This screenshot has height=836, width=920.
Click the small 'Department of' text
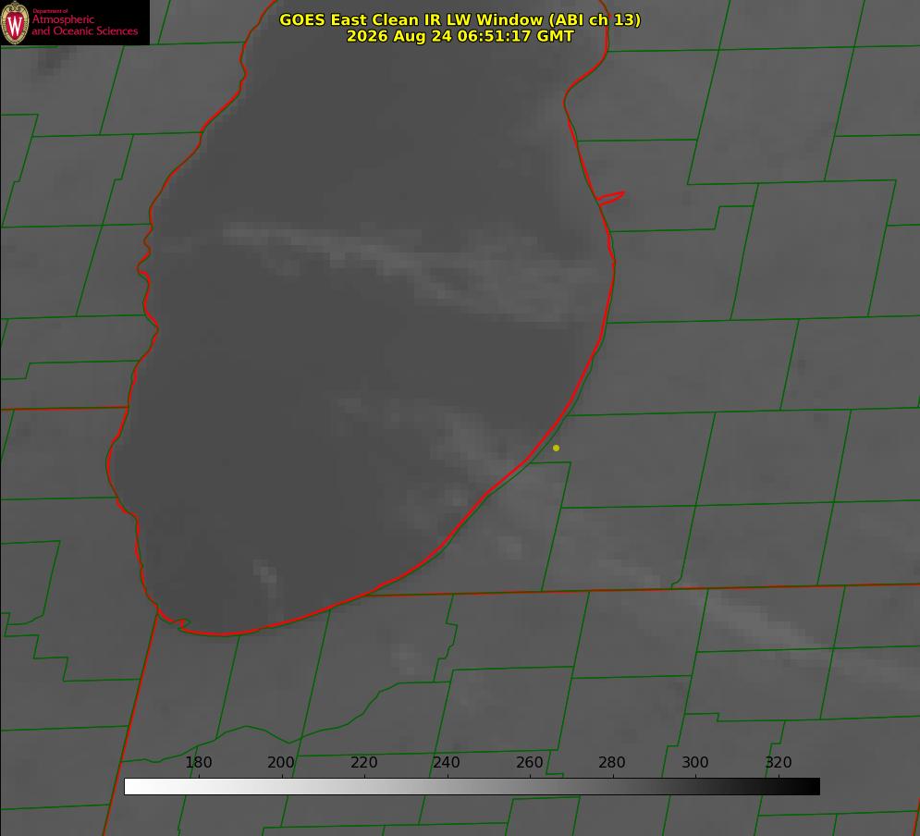50,11
